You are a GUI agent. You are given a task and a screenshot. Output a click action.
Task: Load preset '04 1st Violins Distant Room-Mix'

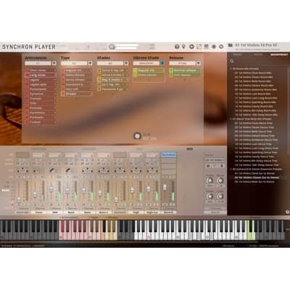(254, 86)
